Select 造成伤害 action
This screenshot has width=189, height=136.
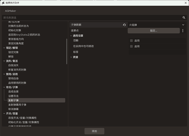13,92
